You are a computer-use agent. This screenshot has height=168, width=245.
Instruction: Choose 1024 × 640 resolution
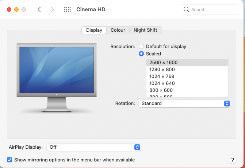187,83
